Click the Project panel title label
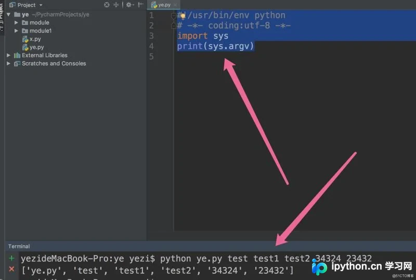This screenshot has height=280, width=416. 27,5
